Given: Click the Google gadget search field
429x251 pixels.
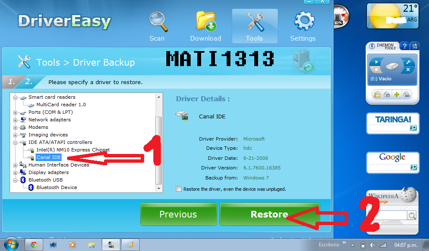Looking at the screenshot, I should coord(390,167).
